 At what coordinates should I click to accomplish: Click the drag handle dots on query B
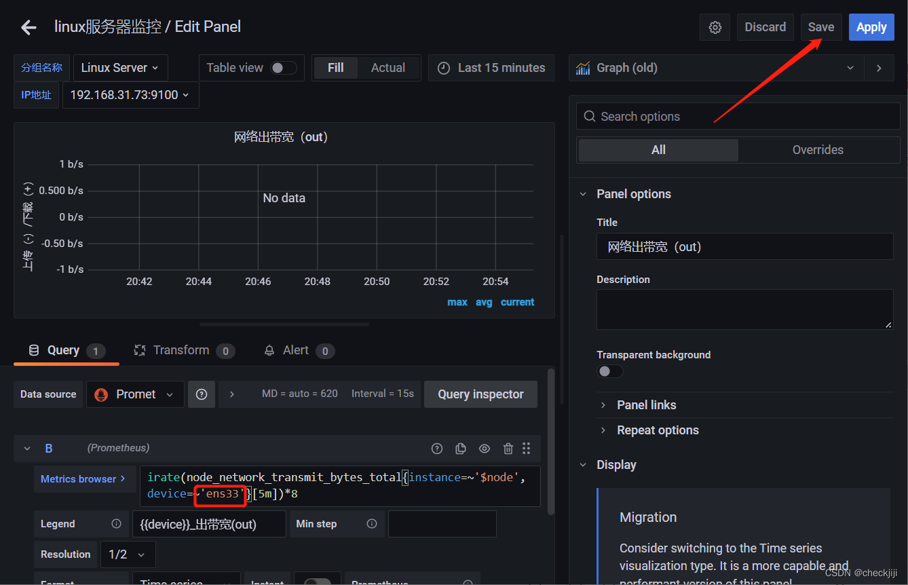coord(526,448)
